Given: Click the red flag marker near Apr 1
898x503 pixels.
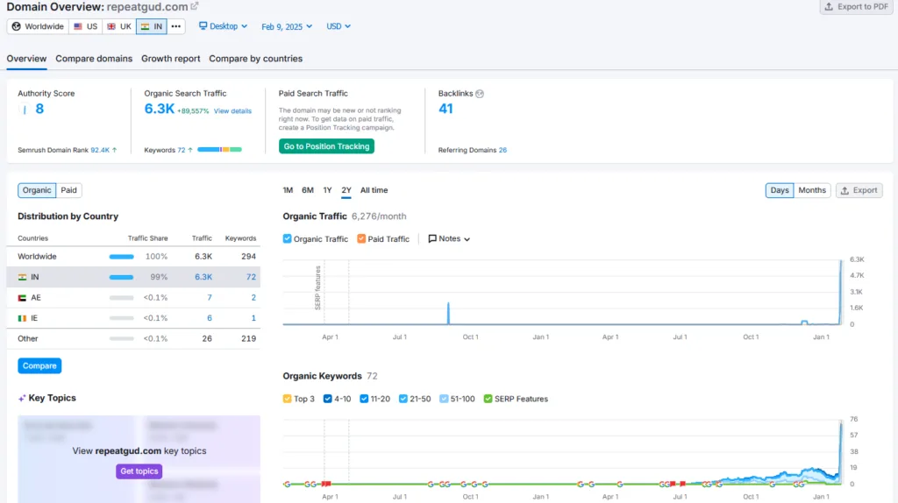Looking at the screenshot, I should coord(326,484).
